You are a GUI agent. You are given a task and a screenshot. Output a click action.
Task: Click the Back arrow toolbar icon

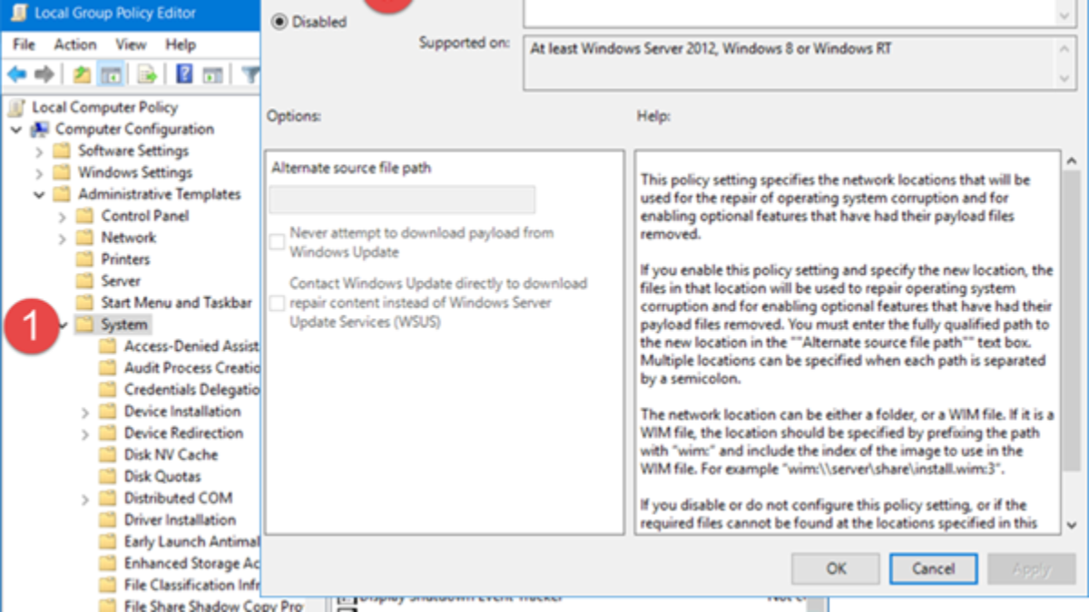[16, 74]
